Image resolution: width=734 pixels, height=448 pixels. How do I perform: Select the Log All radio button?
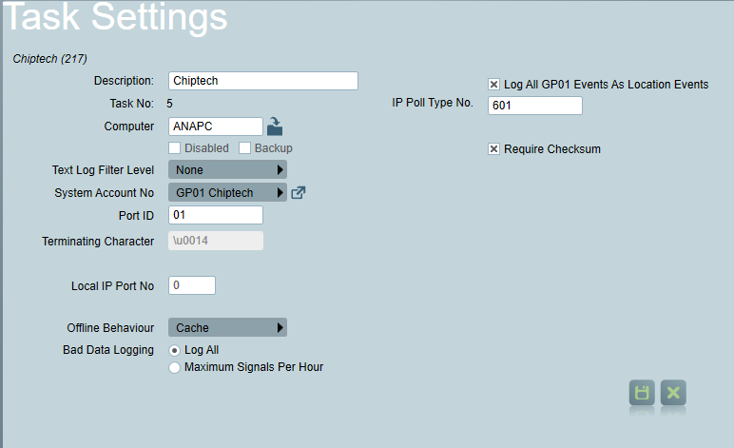pos(175,350)
